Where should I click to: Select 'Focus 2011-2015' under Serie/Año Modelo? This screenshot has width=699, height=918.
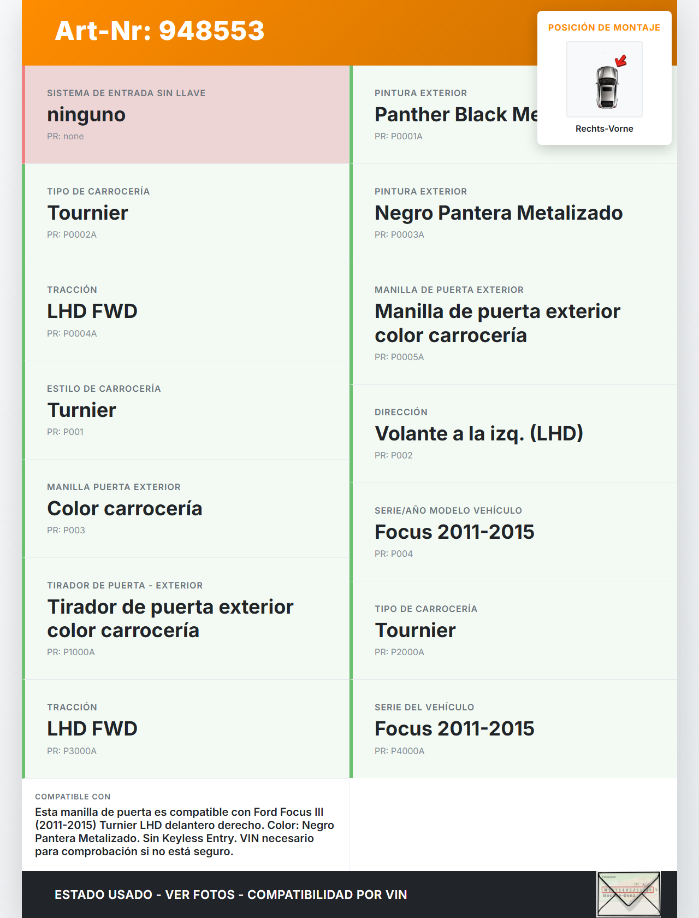[454, 532]
